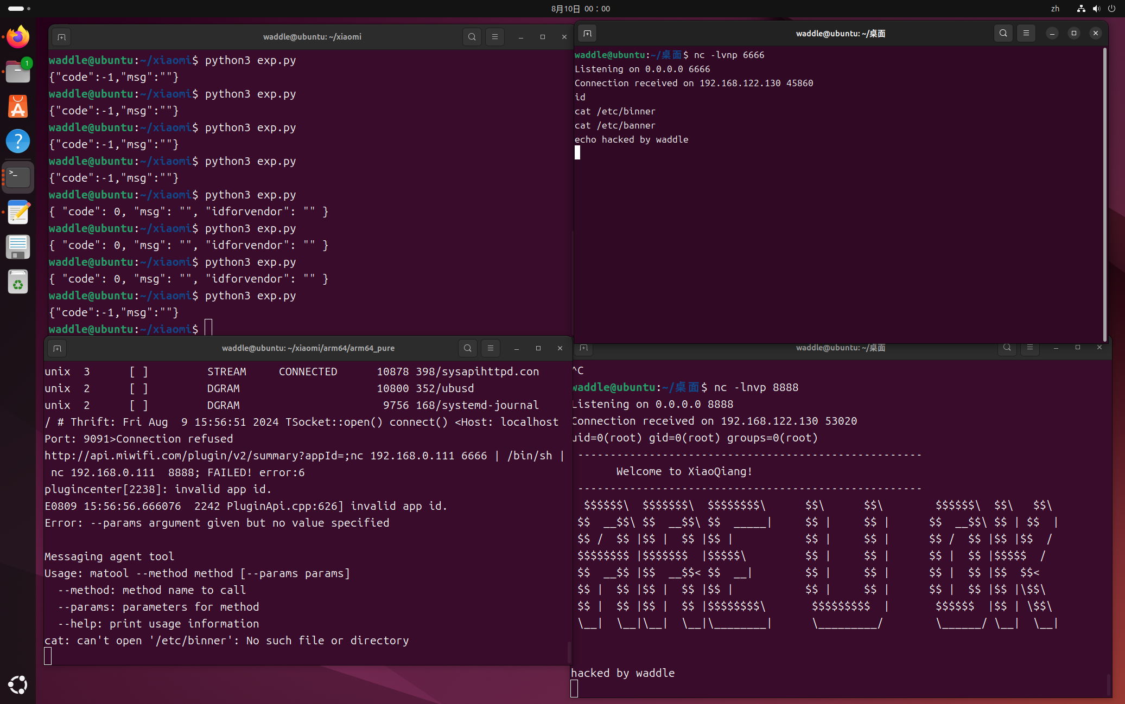Close the ~/xiaomi terminal window
Image resolution: width=1125 pixels, height=704 pixels.
pyautogui.click(x=564, y=37)
